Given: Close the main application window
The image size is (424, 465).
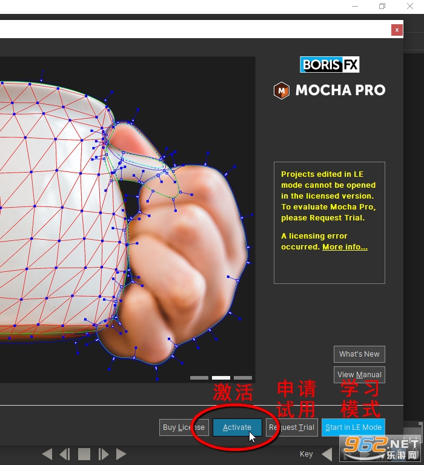Looking at the screenshot, I should [410, 6].
